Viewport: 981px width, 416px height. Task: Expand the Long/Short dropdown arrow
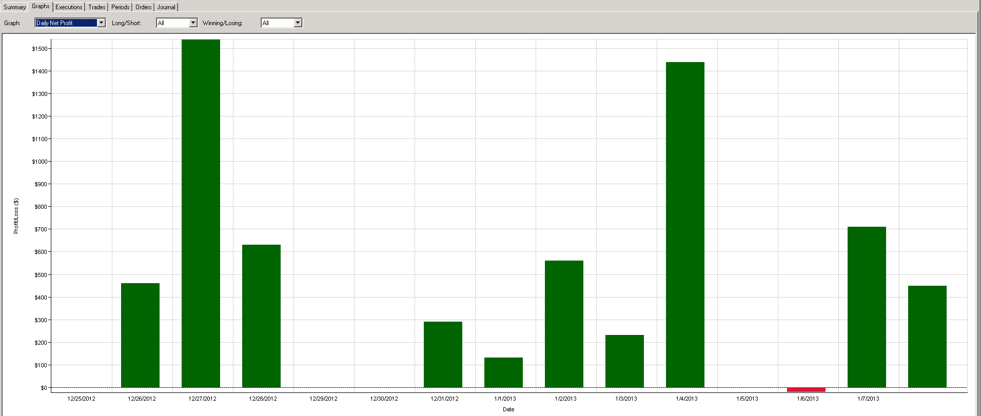click(193, 23)
